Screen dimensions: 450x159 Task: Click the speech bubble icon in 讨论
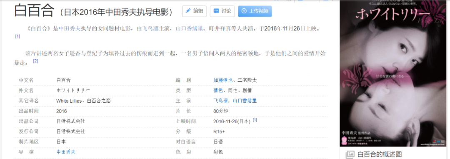pyautogui.click(x=216, y=11)
